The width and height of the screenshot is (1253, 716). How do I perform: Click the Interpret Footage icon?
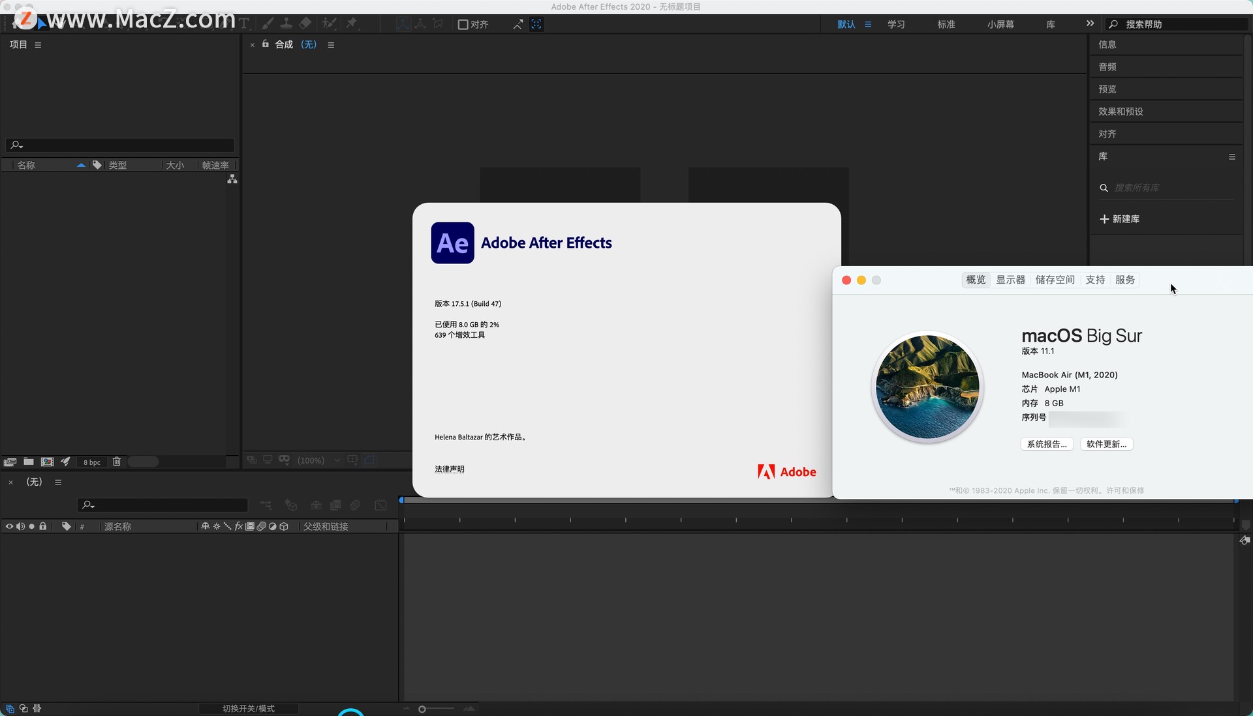[10, 462]
